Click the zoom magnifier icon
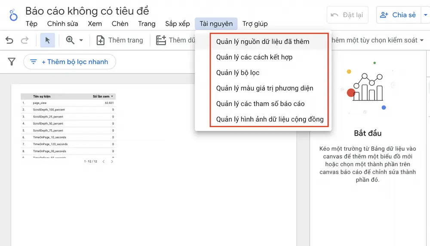Viewport: 430px width, 246px height. 70,40
